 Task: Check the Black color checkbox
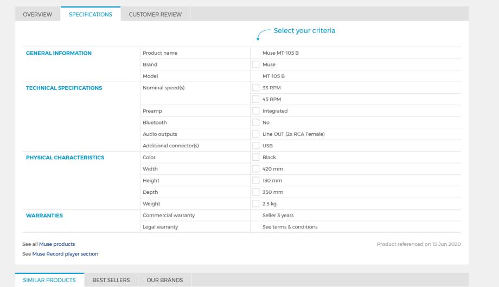(x=256, y=158)
